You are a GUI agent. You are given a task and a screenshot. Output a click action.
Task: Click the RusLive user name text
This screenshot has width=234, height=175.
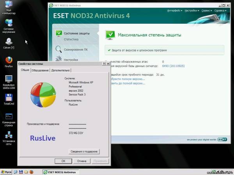(x=73, y=104)
